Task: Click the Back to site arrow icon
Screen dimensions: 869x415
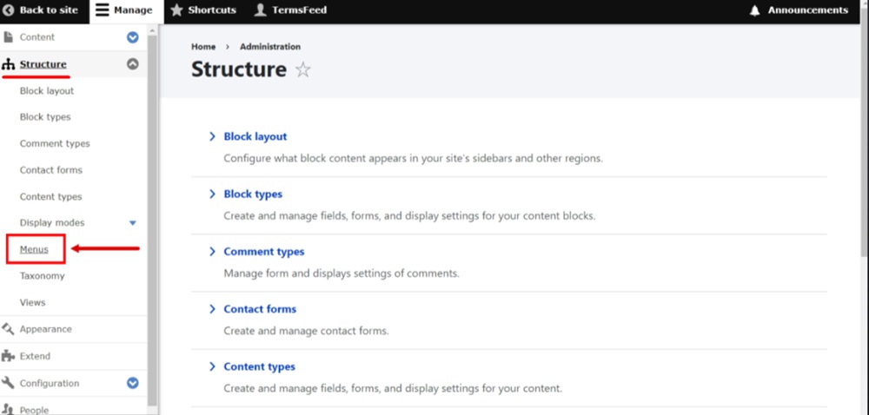Action: tap(9, 10)
